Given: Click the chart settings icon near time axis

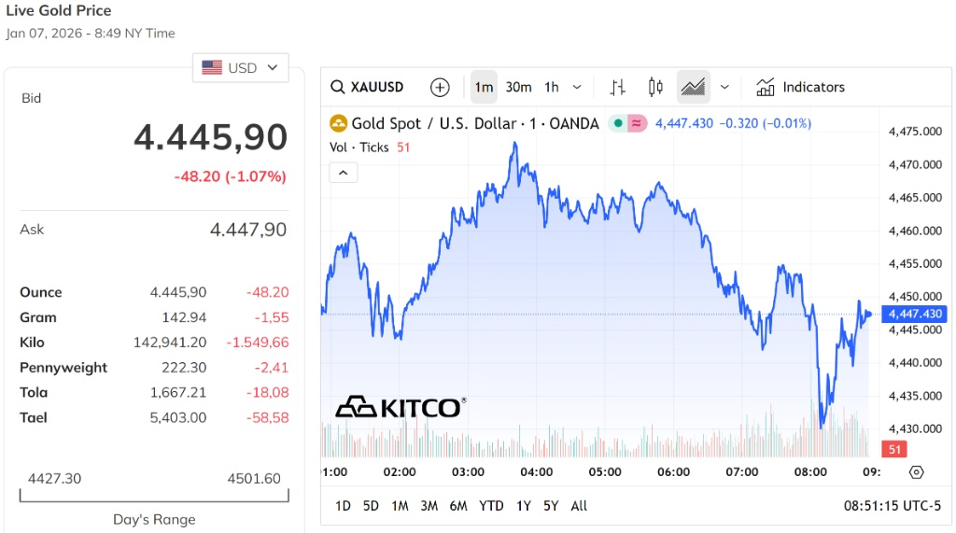Looking at the screenshot, I should [916, 471].
